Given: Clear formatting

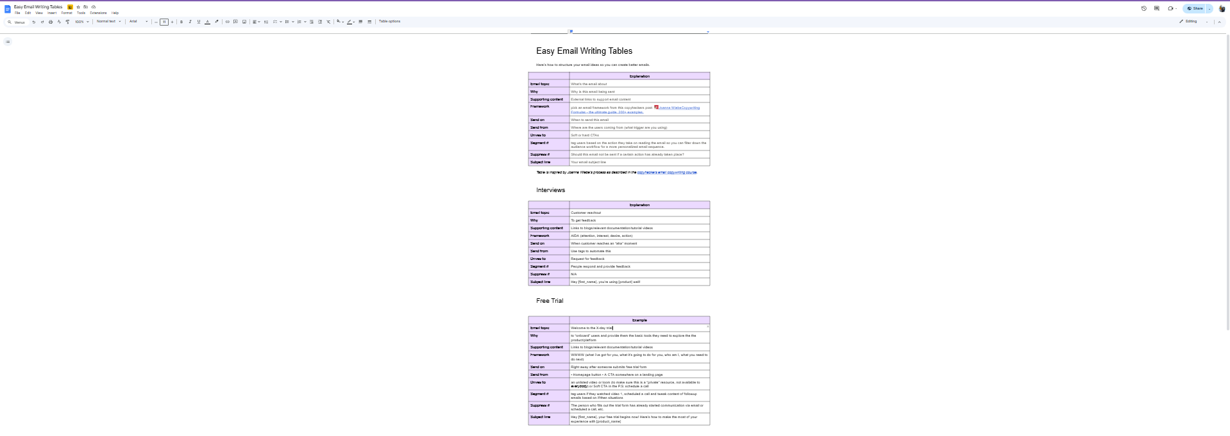Looking at the screenshot, I should point(328,22).
